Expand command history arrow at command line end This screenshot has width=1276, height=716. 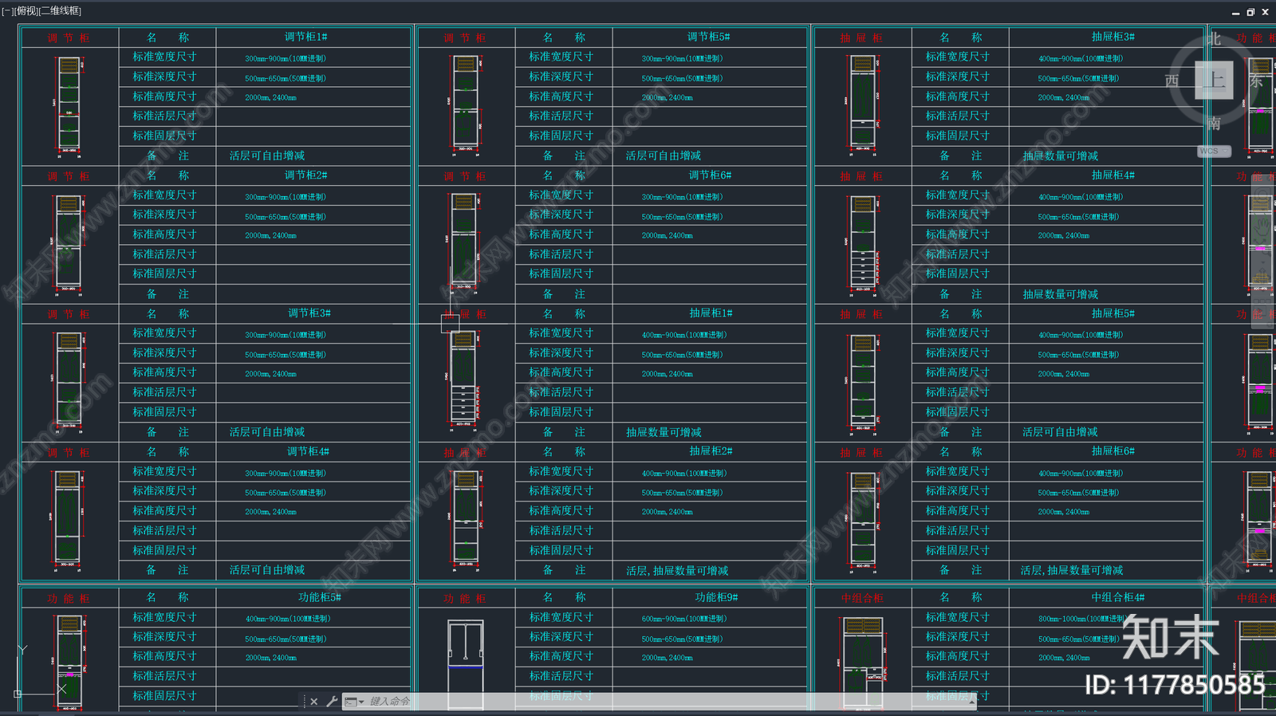pos(972,702)
